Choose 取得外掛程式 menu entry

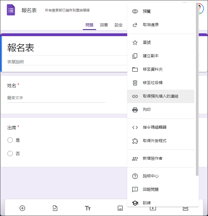(x=161, y=141)
